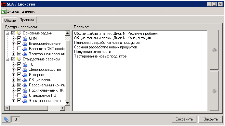225x126 pixels.
Task: Click the CRM service icon
Action: tap(25, 38)
